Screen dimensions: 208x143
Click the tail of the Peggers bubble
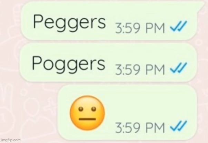point(200,5)
